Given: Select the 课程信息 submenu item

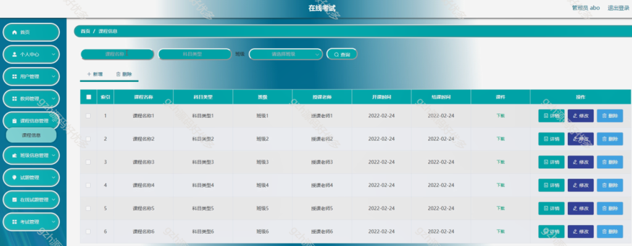Looking at the screenshot, I should [31, 135].
